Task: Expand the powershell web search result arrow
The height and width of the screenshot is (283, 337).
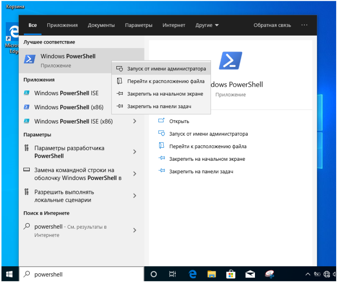Action: (x=134, y=230)
